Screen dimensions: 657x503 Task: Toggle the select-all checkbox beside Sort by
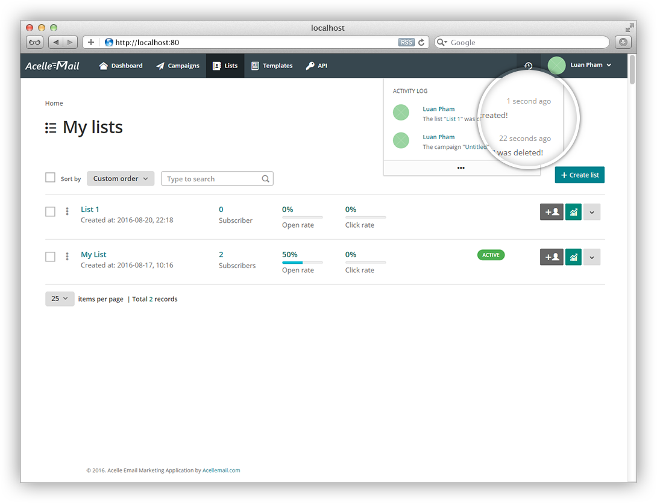pyautogui.click(x=51, y=178)
